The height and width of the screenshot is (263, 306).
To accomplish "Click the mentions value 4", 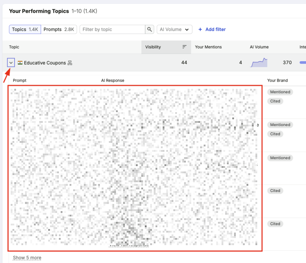I will (x=240, y=63).
